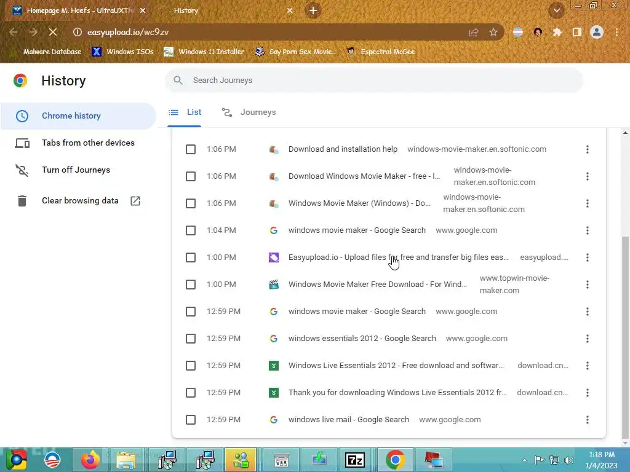Click the history list vertical scrollbar

(x=625, y=337)
